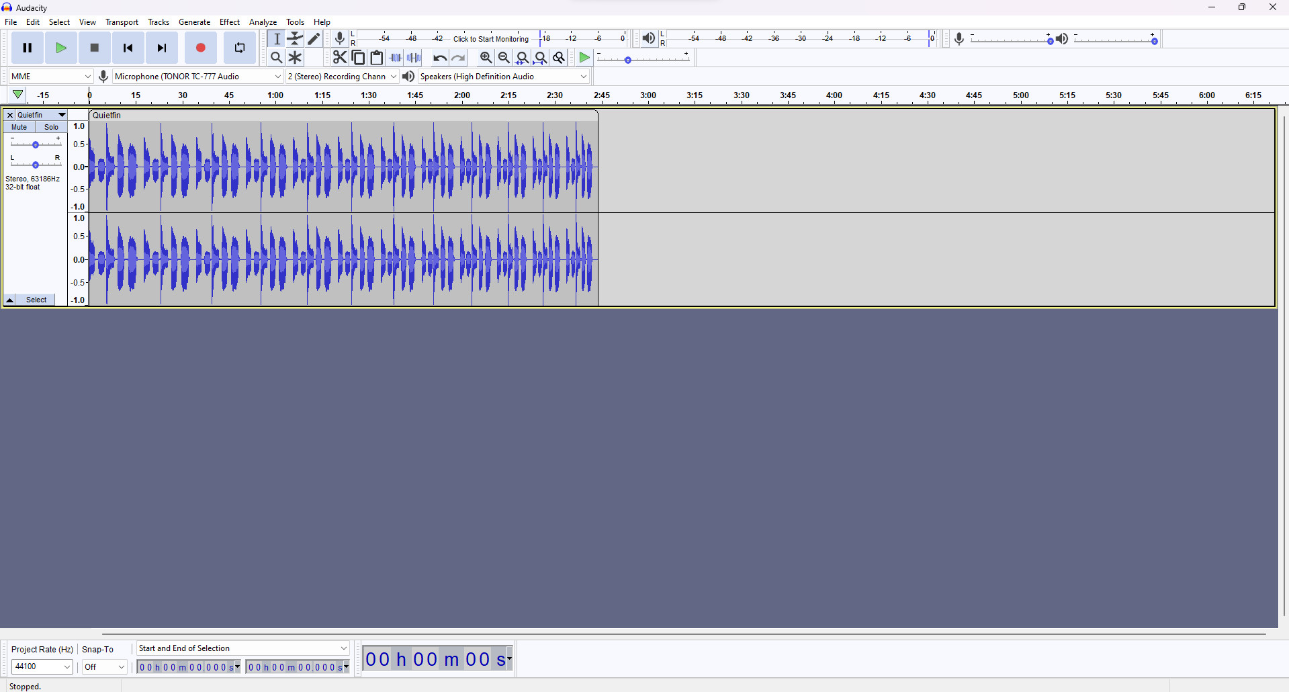Fit selection to width icon

(523, 58)
